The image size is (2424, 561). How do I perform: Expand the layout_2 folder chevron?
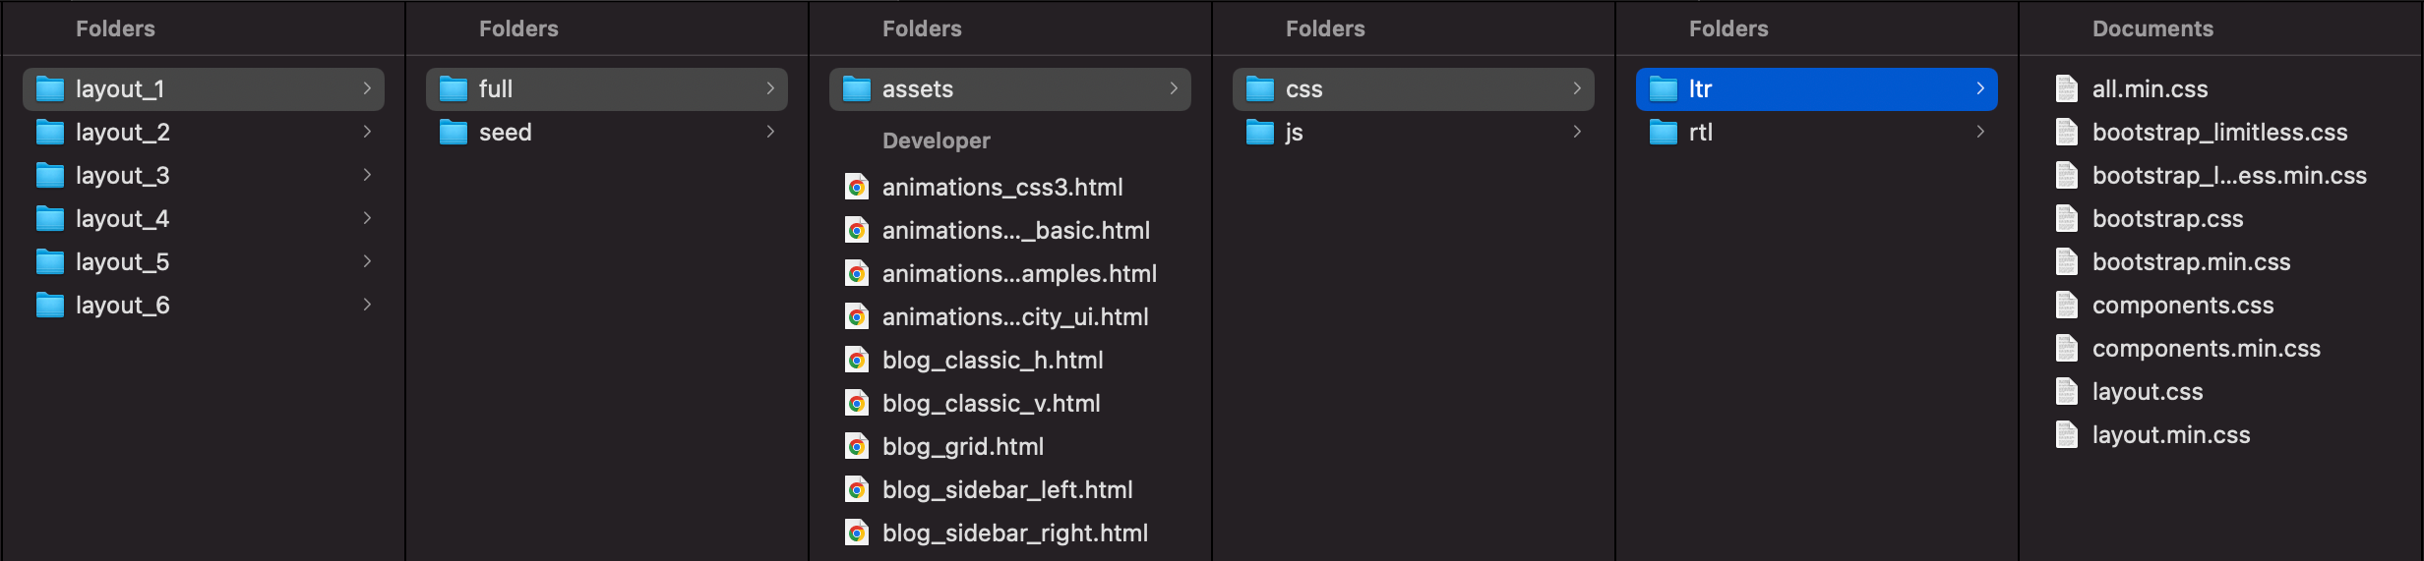coord(367,132)
